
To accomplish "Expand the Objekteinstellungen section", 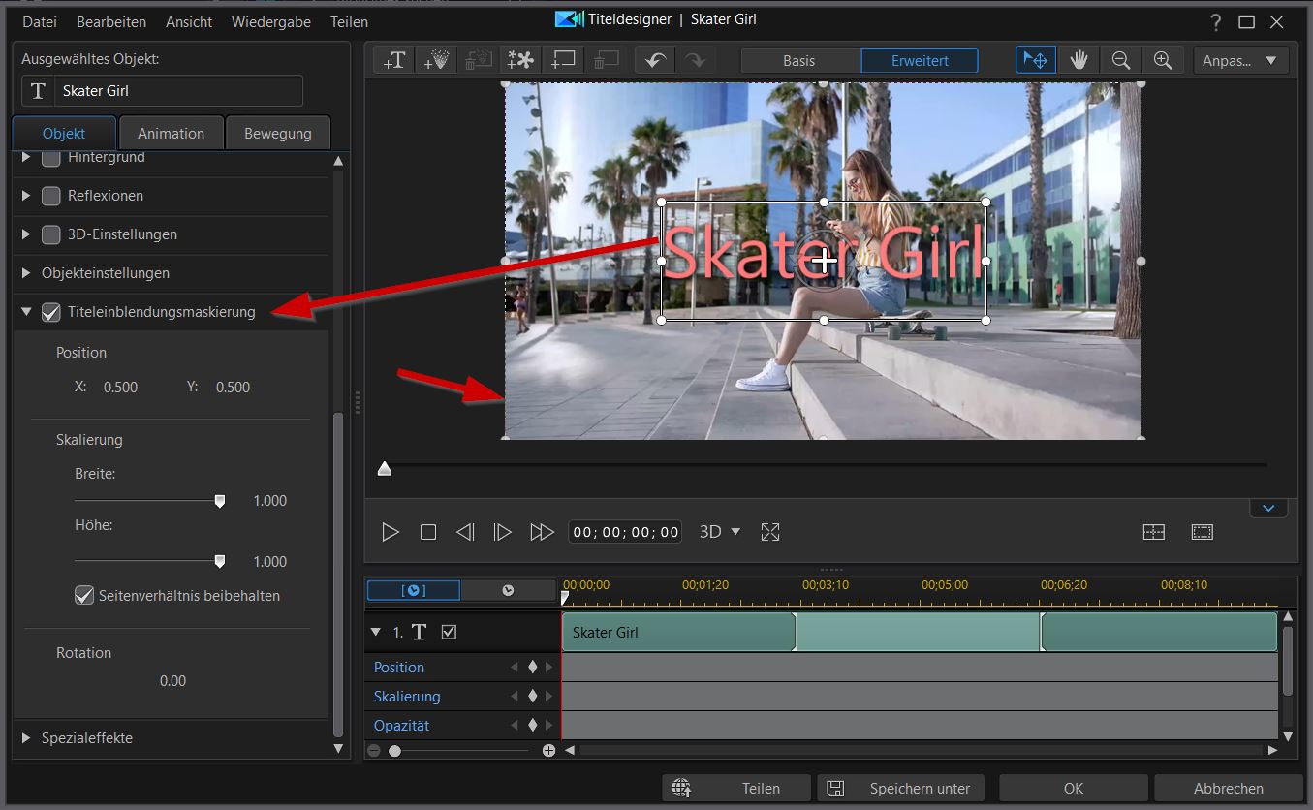I will pos(27,273).
